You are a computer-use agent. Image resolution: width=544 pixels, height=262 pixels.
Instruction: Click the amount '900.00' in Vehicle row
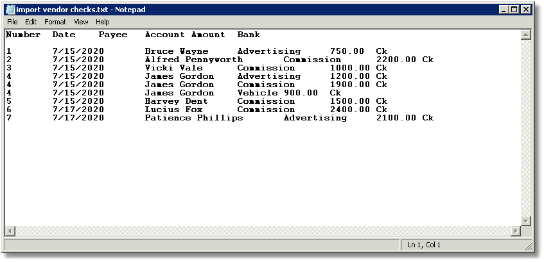pos(301,93)
